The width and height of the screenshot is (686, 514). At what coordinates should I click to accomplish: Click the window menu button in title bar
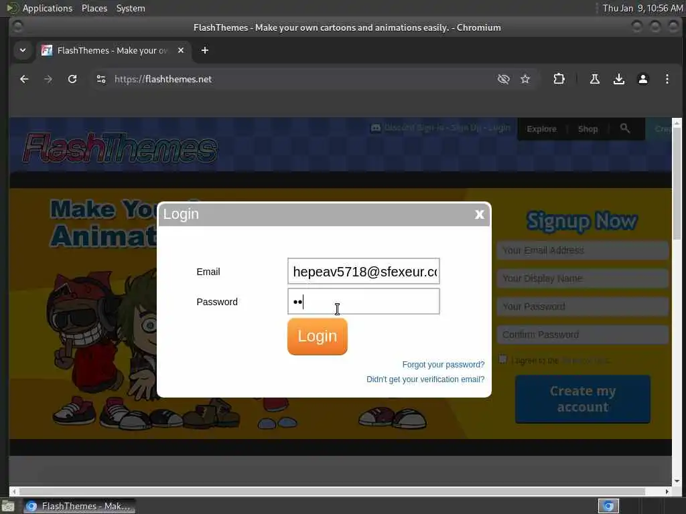[17, 27]
